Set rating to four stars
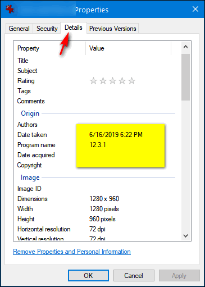 [x=122, y=81]
